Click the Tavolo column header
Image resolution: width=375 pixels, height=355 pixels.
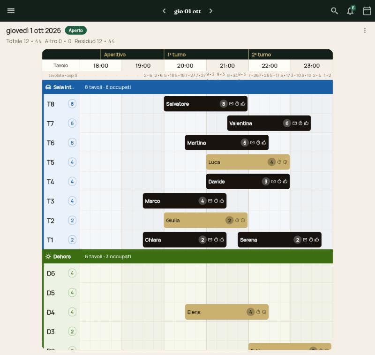(61, 66)
